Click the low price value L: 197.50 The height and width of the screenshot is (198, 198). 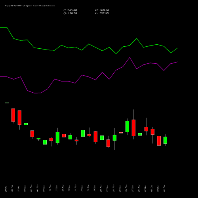point(102,13)
